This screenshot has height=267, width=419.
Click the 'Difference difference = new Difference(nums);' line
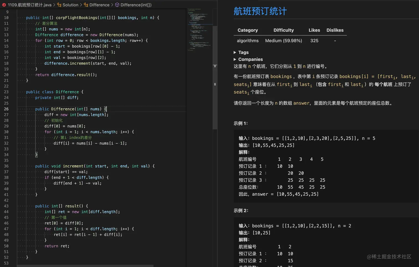(87, 35)
